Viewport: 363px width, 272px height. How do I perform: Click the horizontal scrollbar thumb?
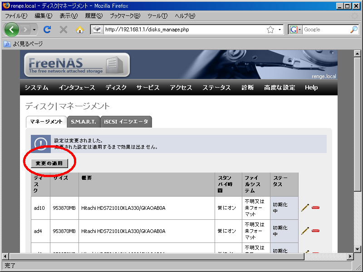pyautogui.click(x=157, y=257)
